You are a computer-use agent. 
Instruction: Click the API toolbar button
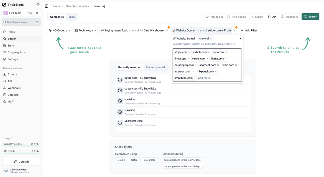pyautogui.click(x=272, y=17)
